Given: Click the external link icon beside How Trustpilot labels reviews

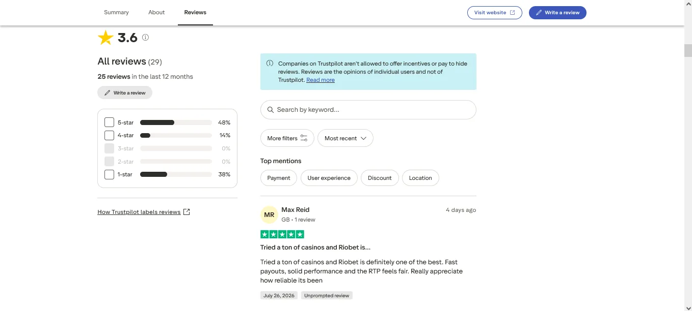Looking at the screenshot, I should coord(187,212).
